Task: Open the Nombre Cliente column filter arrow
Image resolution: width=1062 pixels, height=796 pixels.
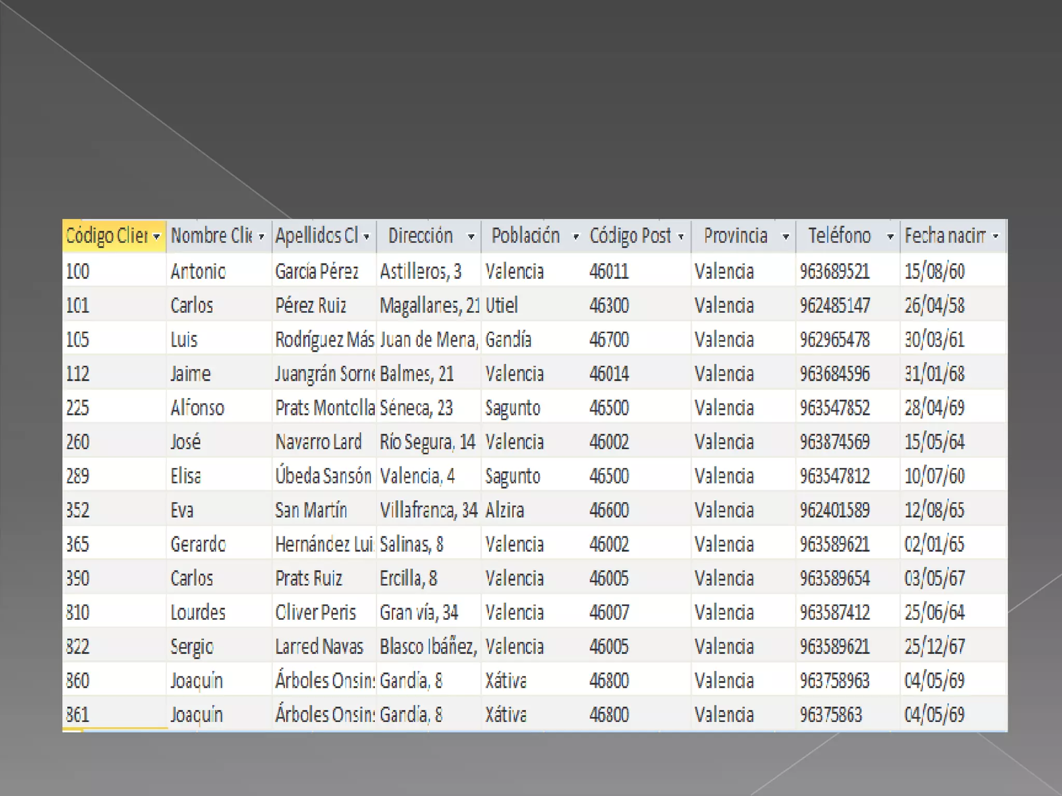Action: 261,237
